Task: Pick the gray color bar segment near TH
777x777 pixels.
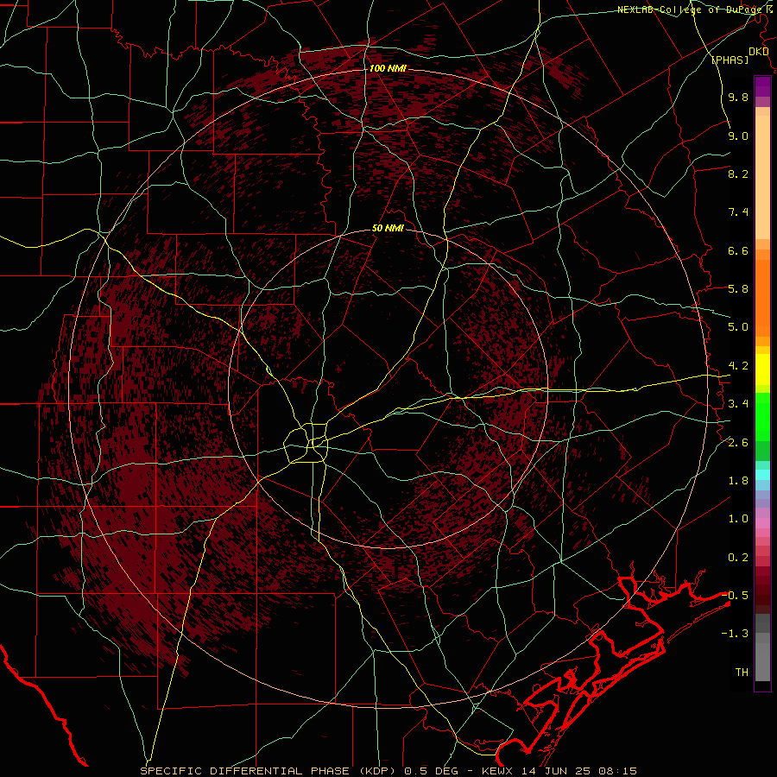Action: pyautogui.click(x=762, y=661)
